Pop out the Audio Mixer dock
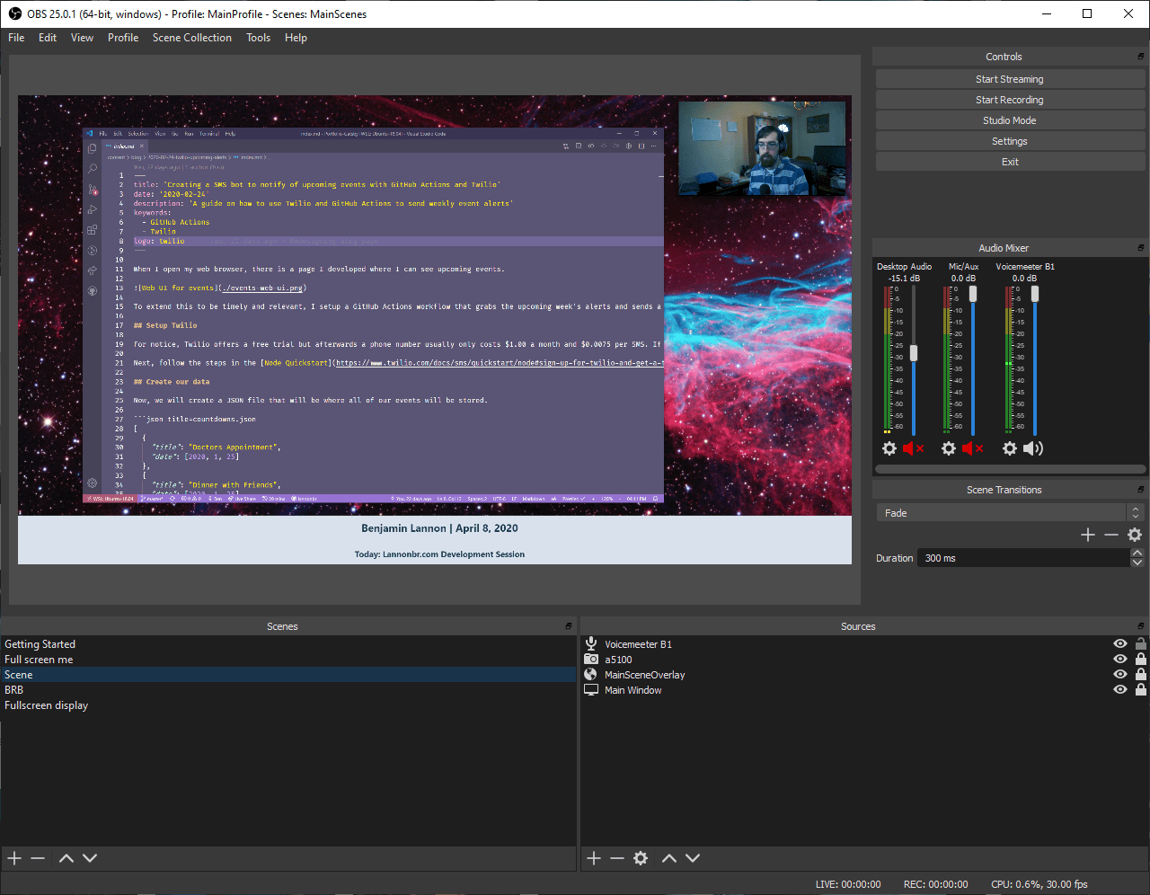Image resolution: width=1150 pixels, height=895 pixels. click(1141, 248)
